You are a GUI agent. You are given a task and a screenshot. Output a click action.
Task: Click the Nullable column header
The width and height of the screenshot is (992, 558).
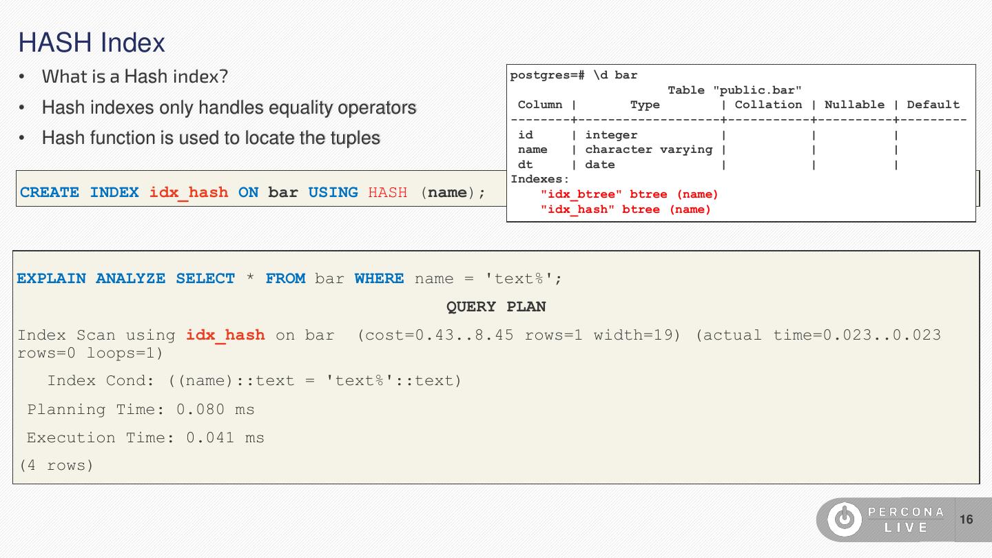[854, 105]
